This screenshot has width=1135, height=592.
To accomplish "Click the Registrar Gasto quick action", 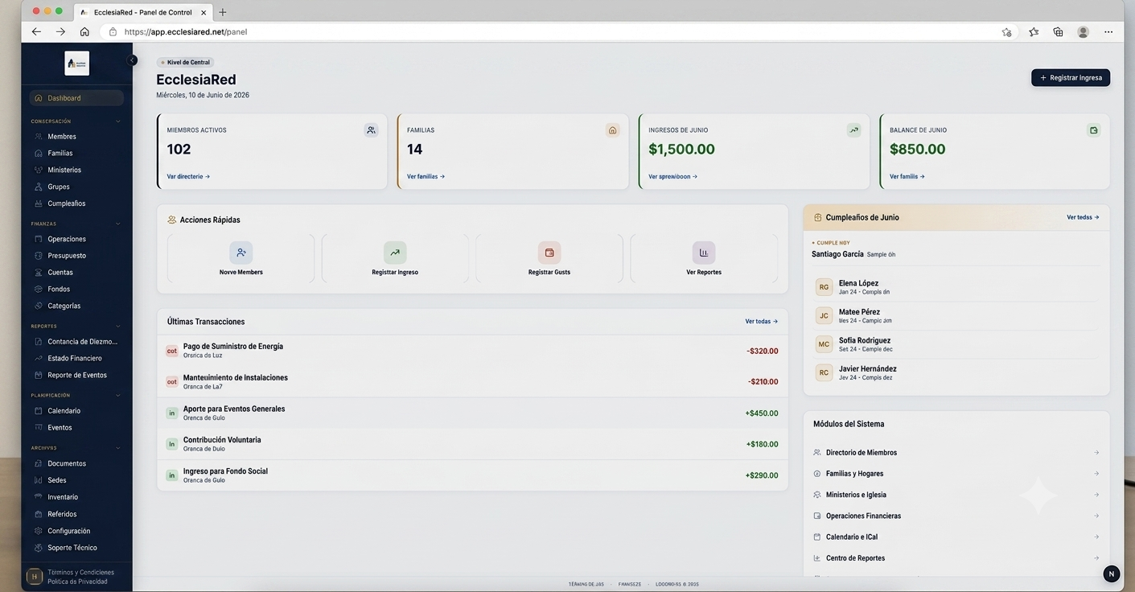I will click(x=549, y=258).
